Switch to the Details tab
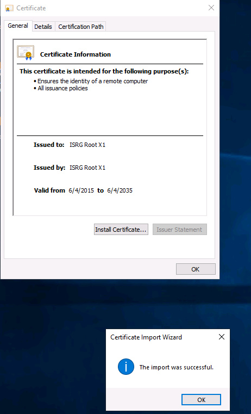 (43, 27)
